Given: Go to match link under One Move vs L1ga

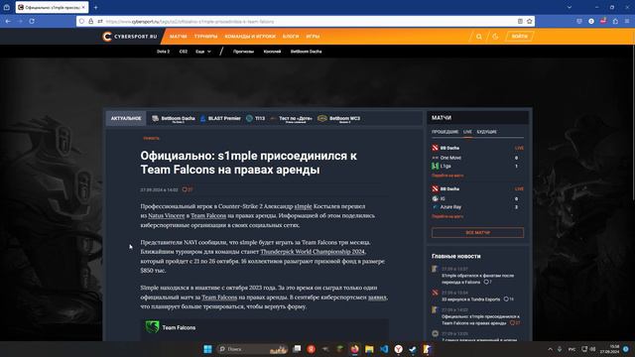Looking at the screenshot, I should pos(447,176).
